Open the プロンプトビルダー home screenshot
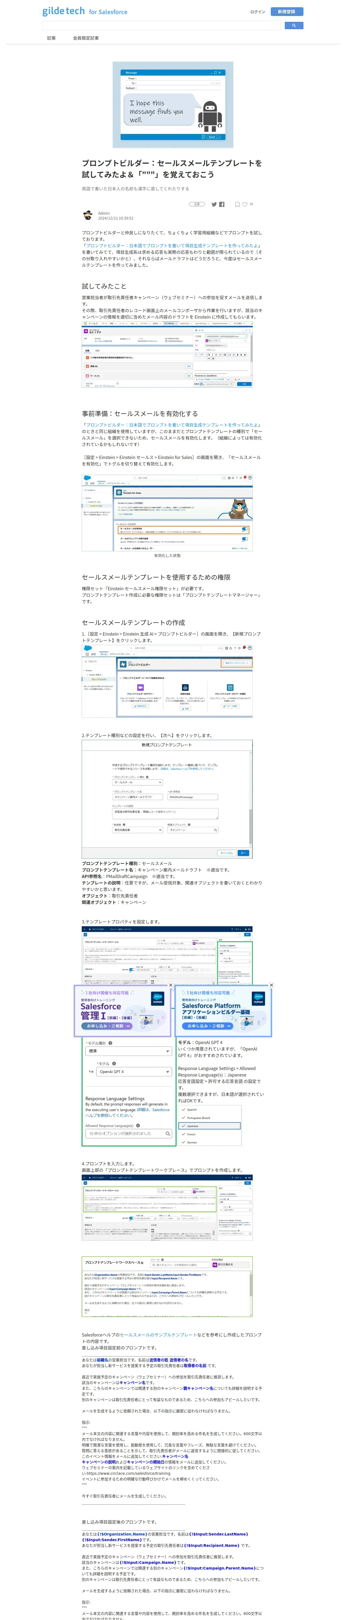This screenshot has width=346, height=1620. coord(167,681)
